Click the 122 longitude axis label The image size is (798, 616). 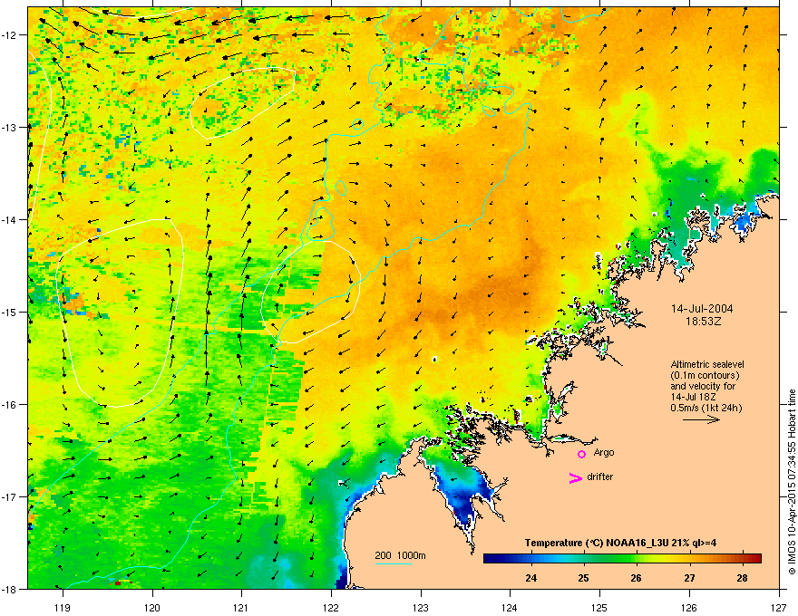(x=331, y=608)
